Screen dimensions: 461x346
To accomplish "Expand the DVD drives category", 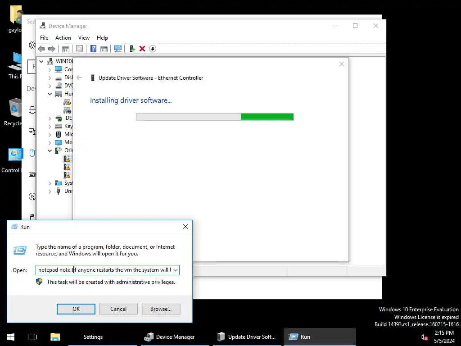I will pyautogui.click(x=50, y=86).
